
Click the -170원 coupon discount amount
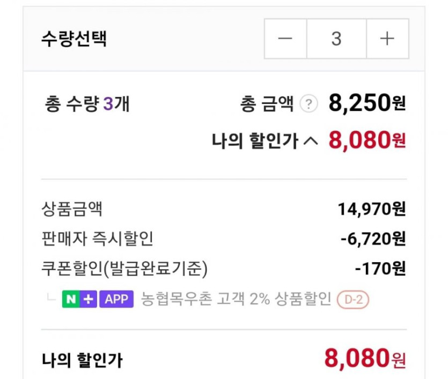point(380,268)
